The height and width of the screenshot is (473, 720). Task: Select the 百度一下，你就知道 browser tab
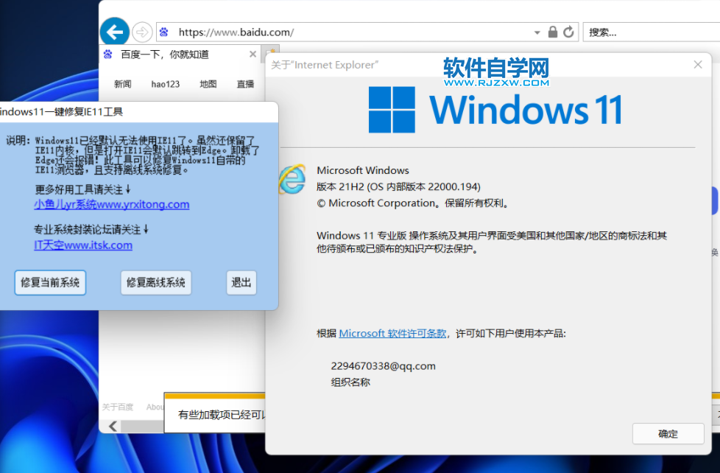coord(179,55)
